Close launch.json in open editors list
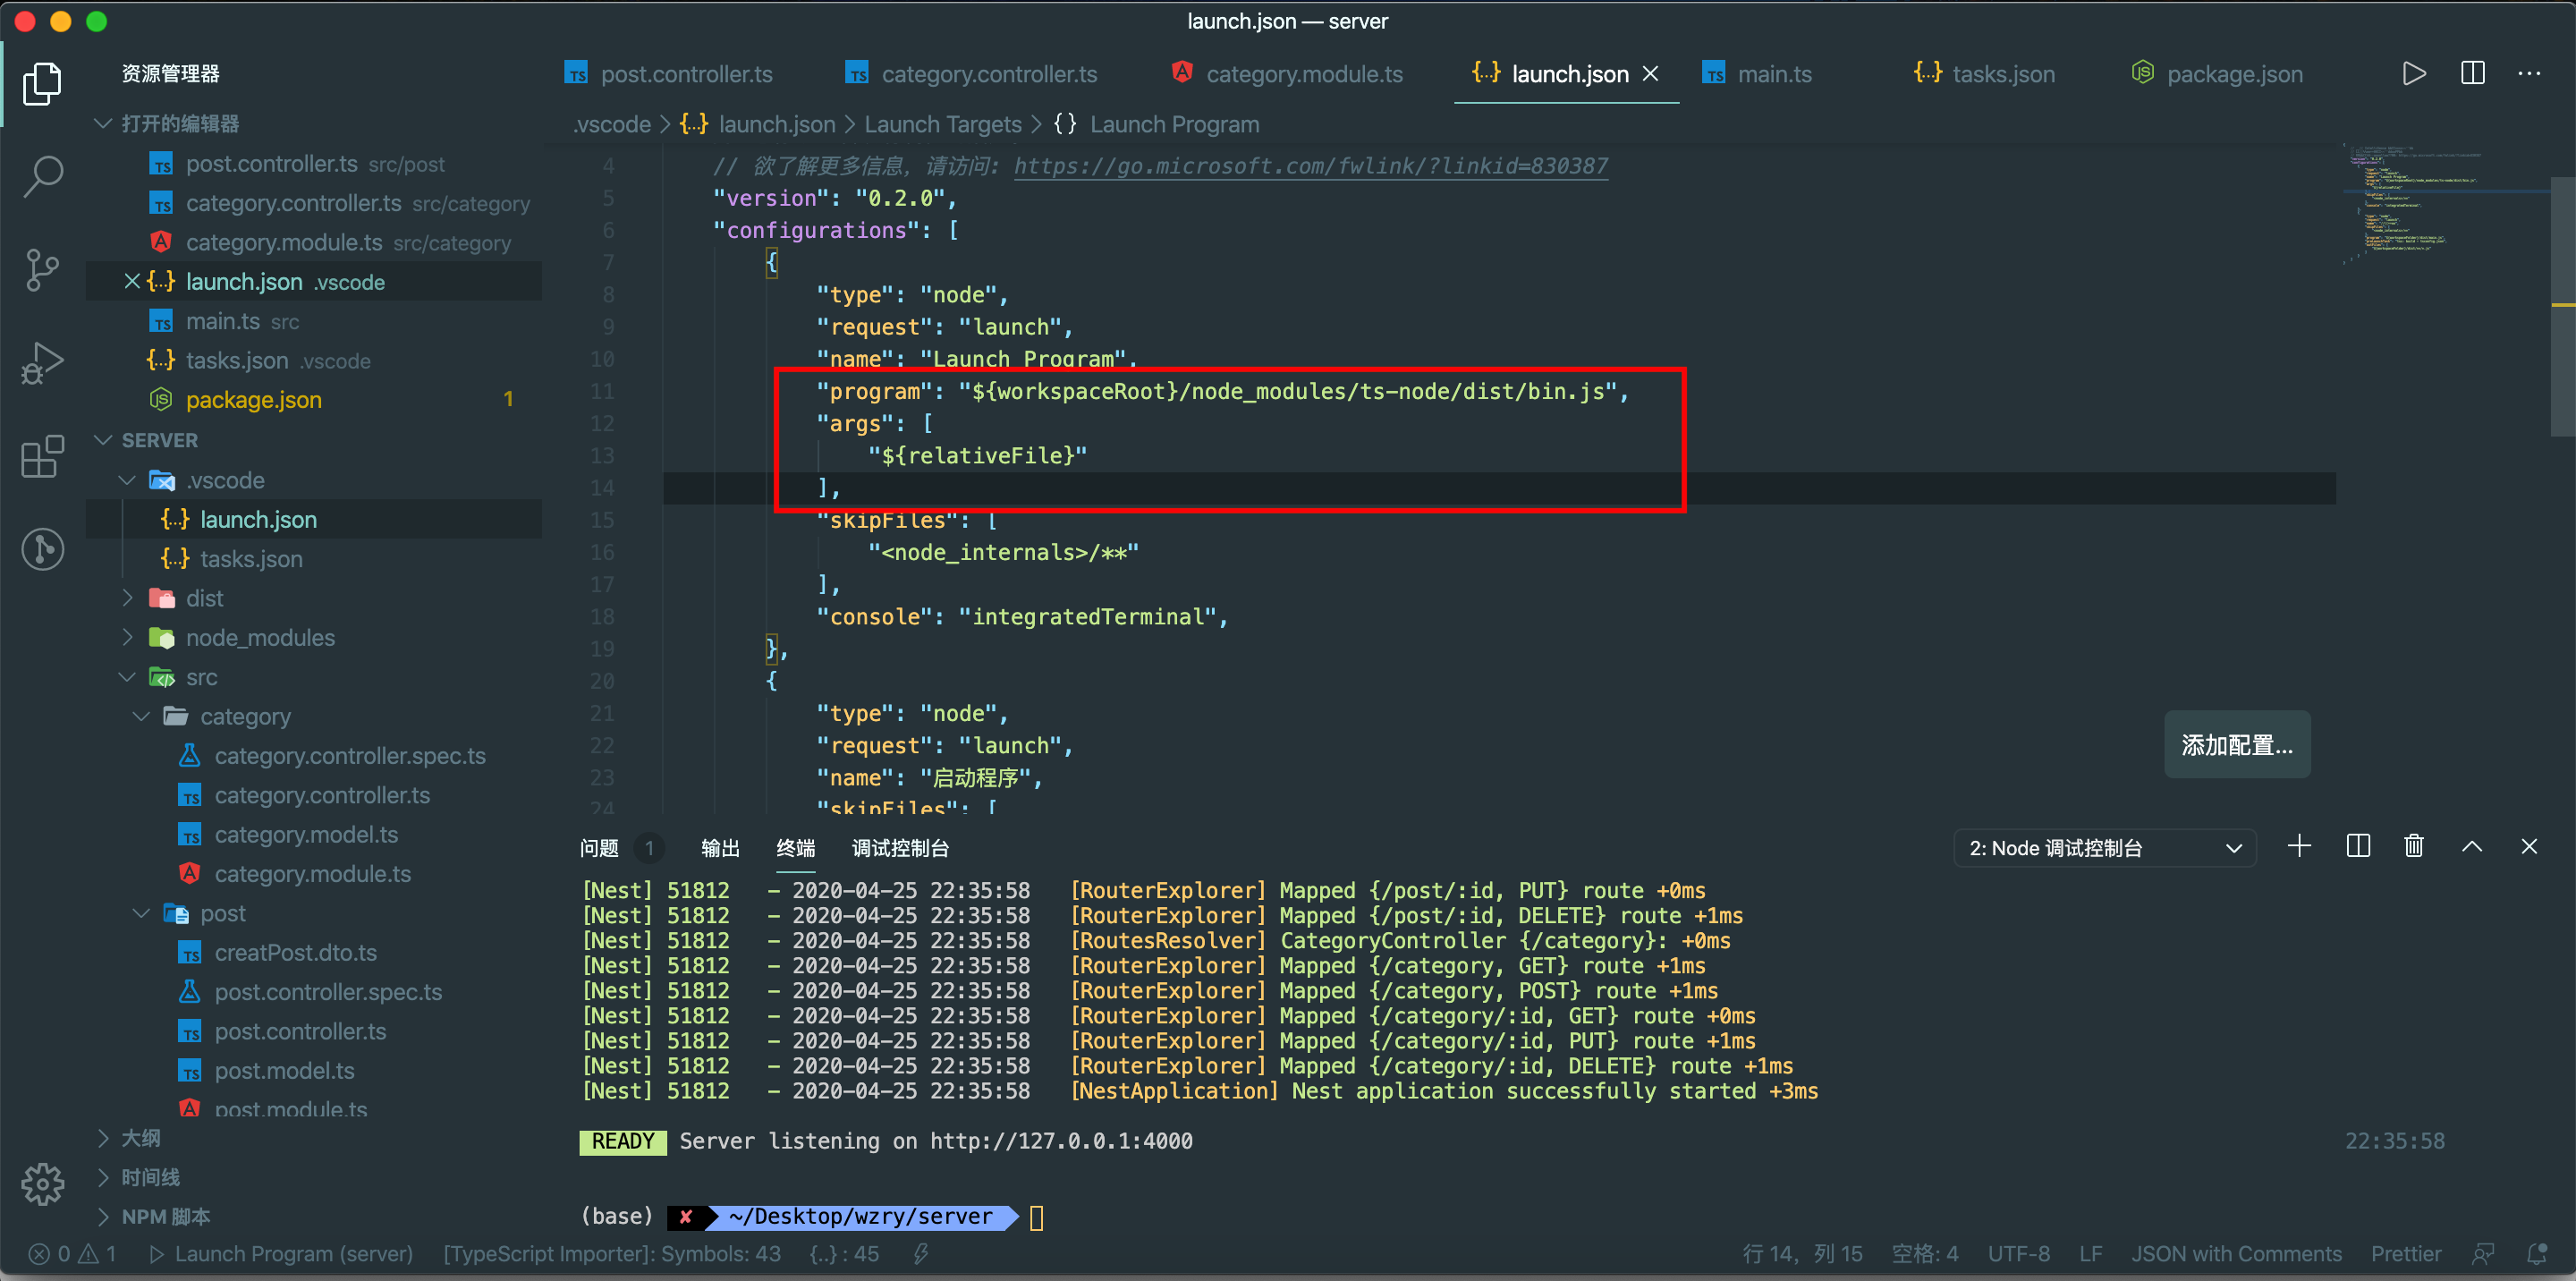The width and height of the screenshot is (2576, 1281). pos(131,282)
